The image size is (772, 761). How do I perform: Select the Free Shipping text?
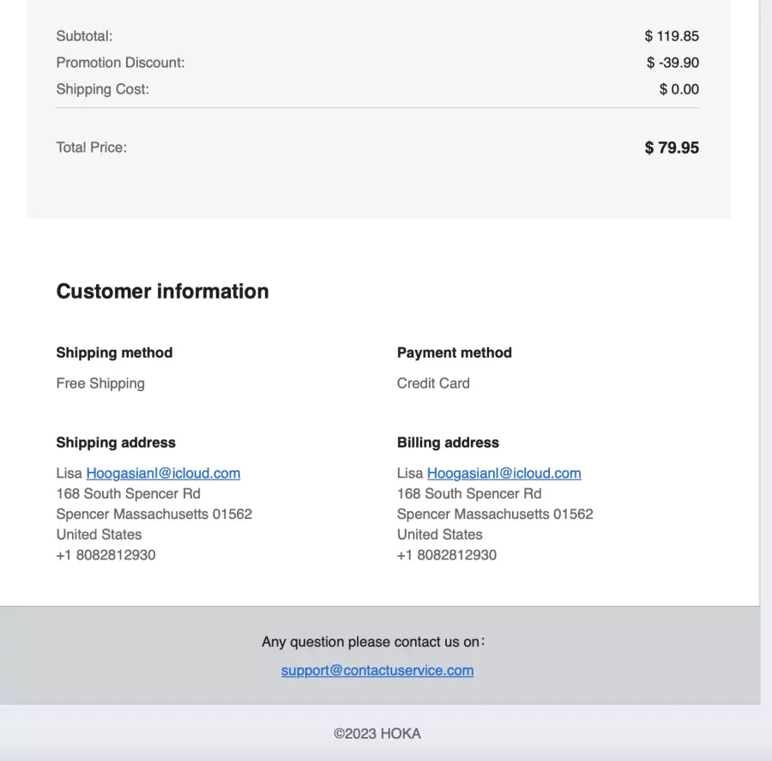click(x=100, y=384)
